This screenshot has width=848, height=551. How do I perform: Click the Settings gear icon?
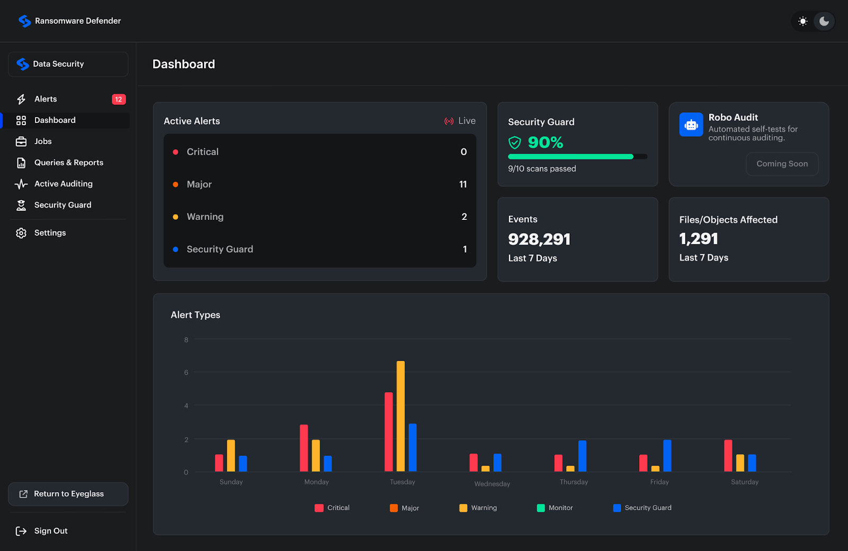(x=21, y=233)
